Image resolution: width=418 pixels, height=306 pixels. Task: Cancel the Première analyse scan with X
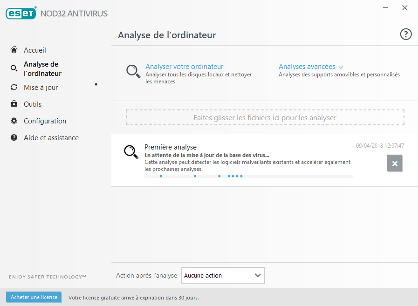point(394,163)
